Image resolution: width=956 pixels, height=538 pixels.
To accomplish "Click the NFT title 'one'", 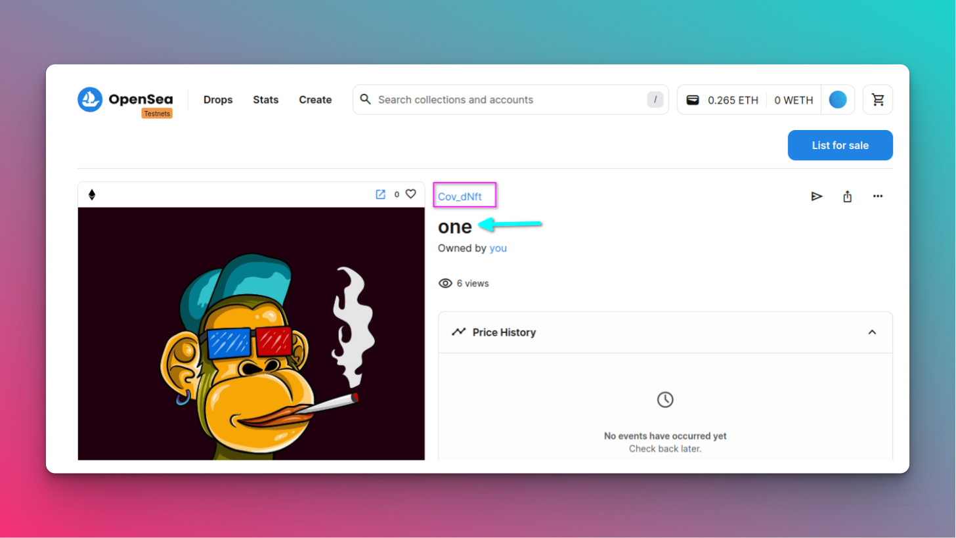I will point(455,227).
